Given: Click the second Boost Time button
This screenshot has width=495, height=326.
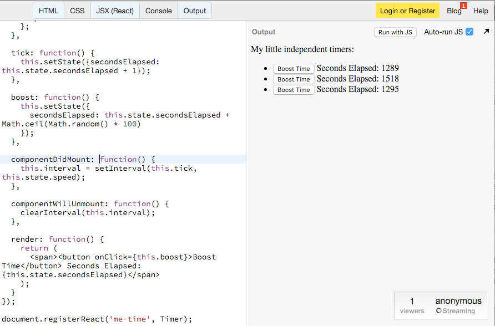Looking at the screenshot, I should (x=294, y=79).
